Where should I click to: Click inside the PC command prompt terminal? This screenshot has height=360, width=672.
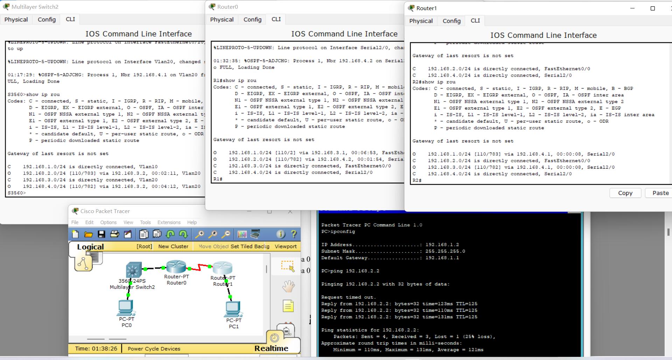[450, 285]
